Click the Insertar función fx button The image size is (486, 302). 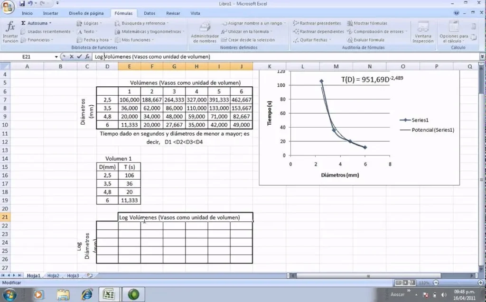(10, 32)
